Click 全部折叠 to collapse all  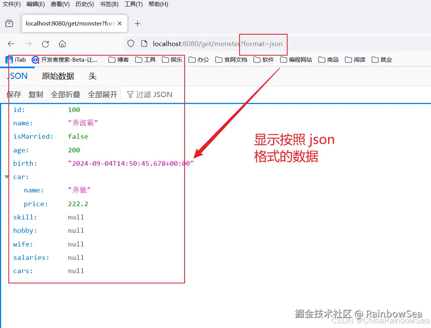click(66, 94)
